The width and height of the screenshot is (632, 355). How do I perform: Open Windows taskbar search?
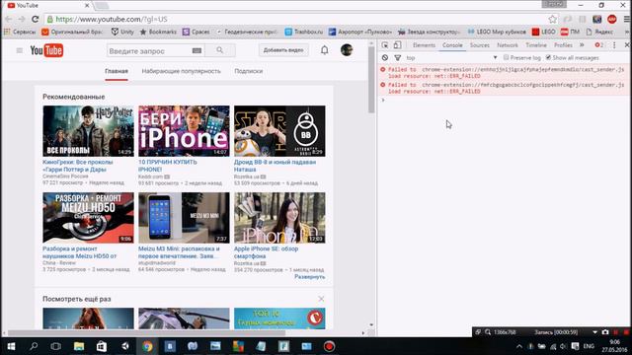point(34,346)
